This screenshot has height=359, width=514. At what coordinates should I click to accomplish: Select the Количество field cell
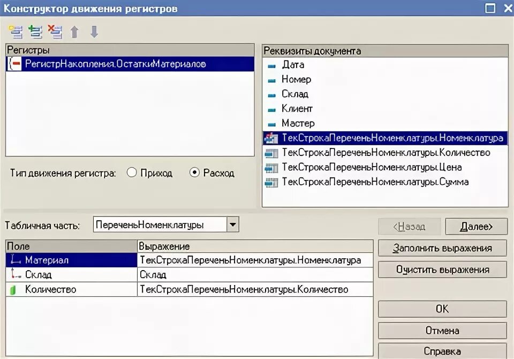pos(71,289)
